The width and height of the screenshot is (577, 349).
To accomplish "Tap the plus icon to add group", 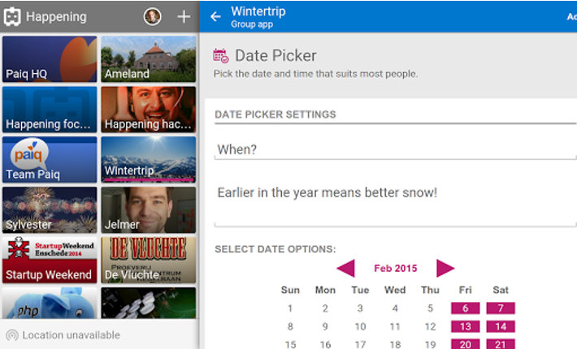I will click(x=184, y=16).
